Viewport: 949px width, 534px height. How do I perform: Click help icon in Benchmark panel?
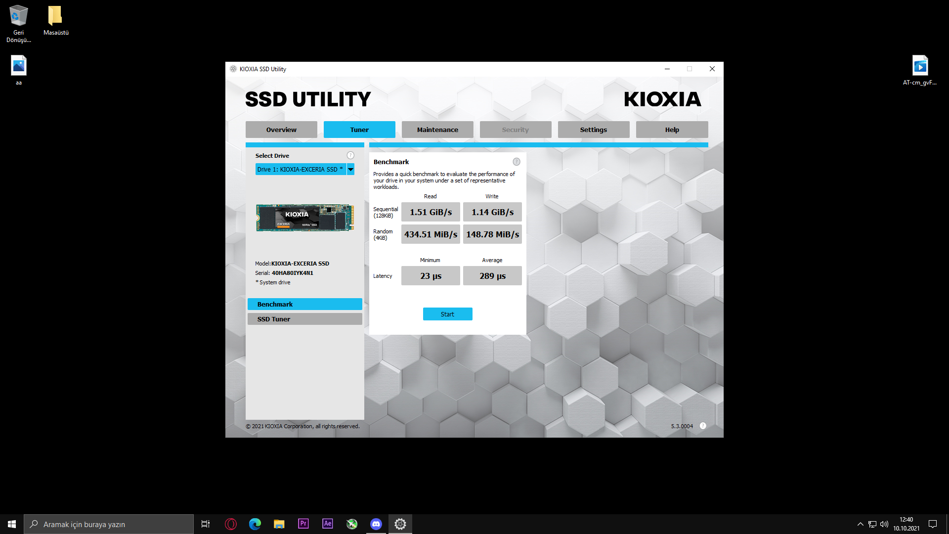click(x=517, y=162)
